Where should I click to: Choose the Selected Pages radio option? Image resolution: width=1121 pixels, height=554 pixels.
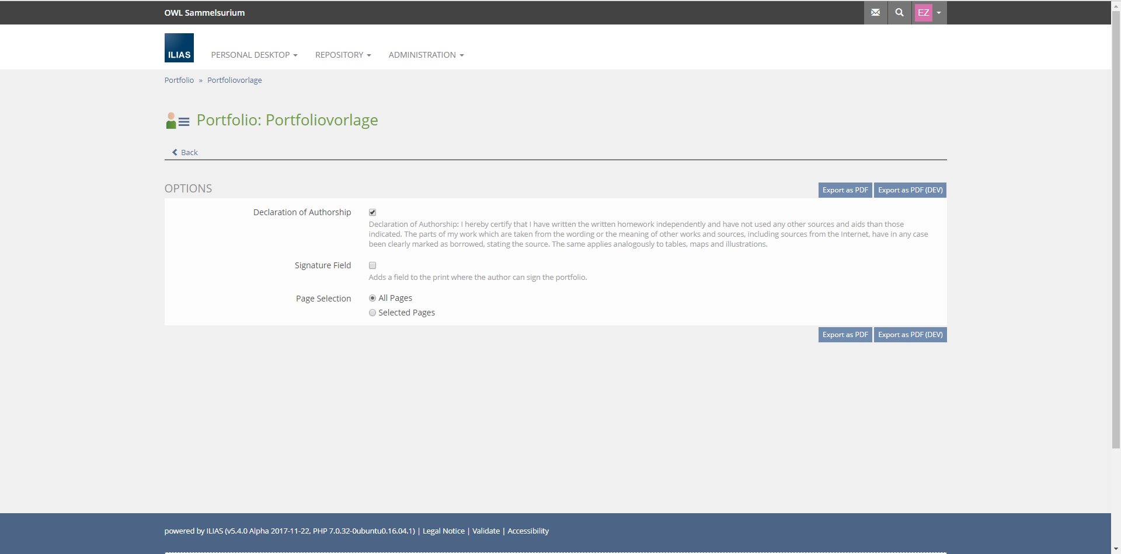tap(372, 313)
